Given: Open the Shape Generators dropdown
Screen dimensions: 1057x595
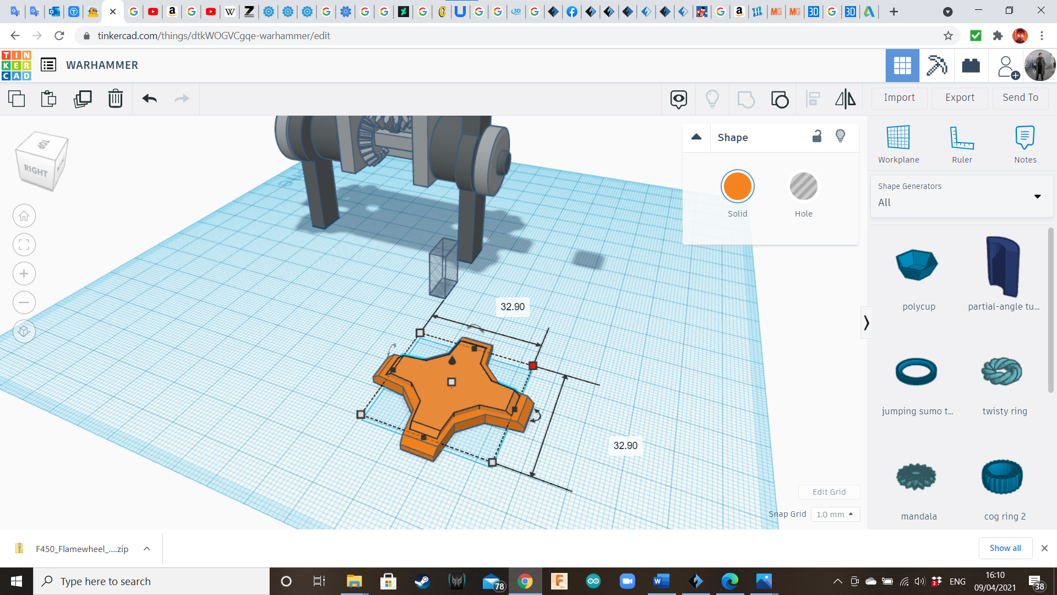Looking at the screenshot, I should [961, 196].
